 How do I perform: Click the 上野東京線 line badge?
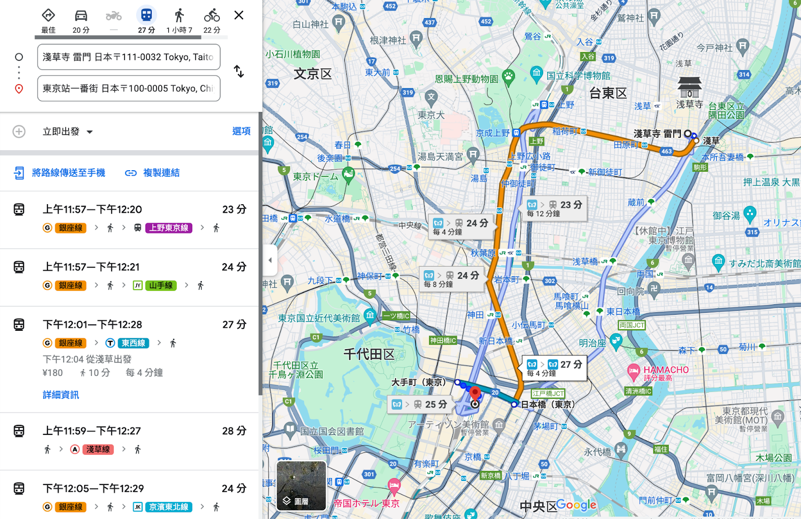(169, 228)
